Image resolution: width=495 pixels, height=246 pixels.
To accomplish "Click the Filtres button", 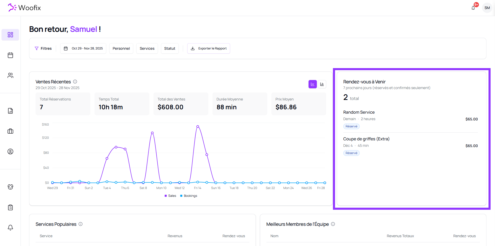I will pos(43,48).
